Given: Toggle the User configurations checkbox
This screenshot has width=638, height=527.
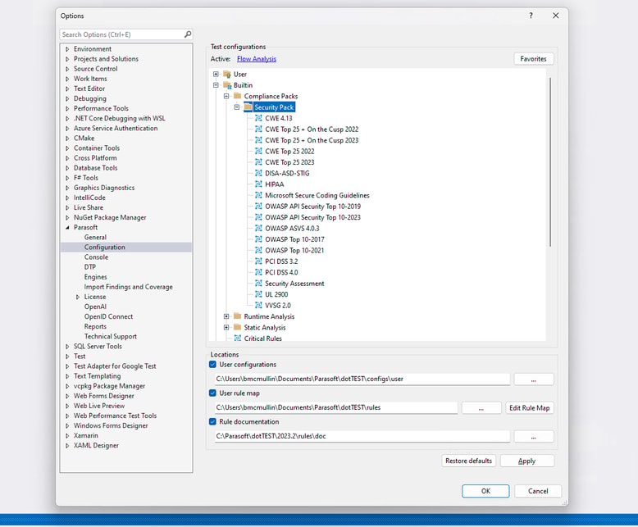Looking at the screenshot, I should click(x=212, y=365).
